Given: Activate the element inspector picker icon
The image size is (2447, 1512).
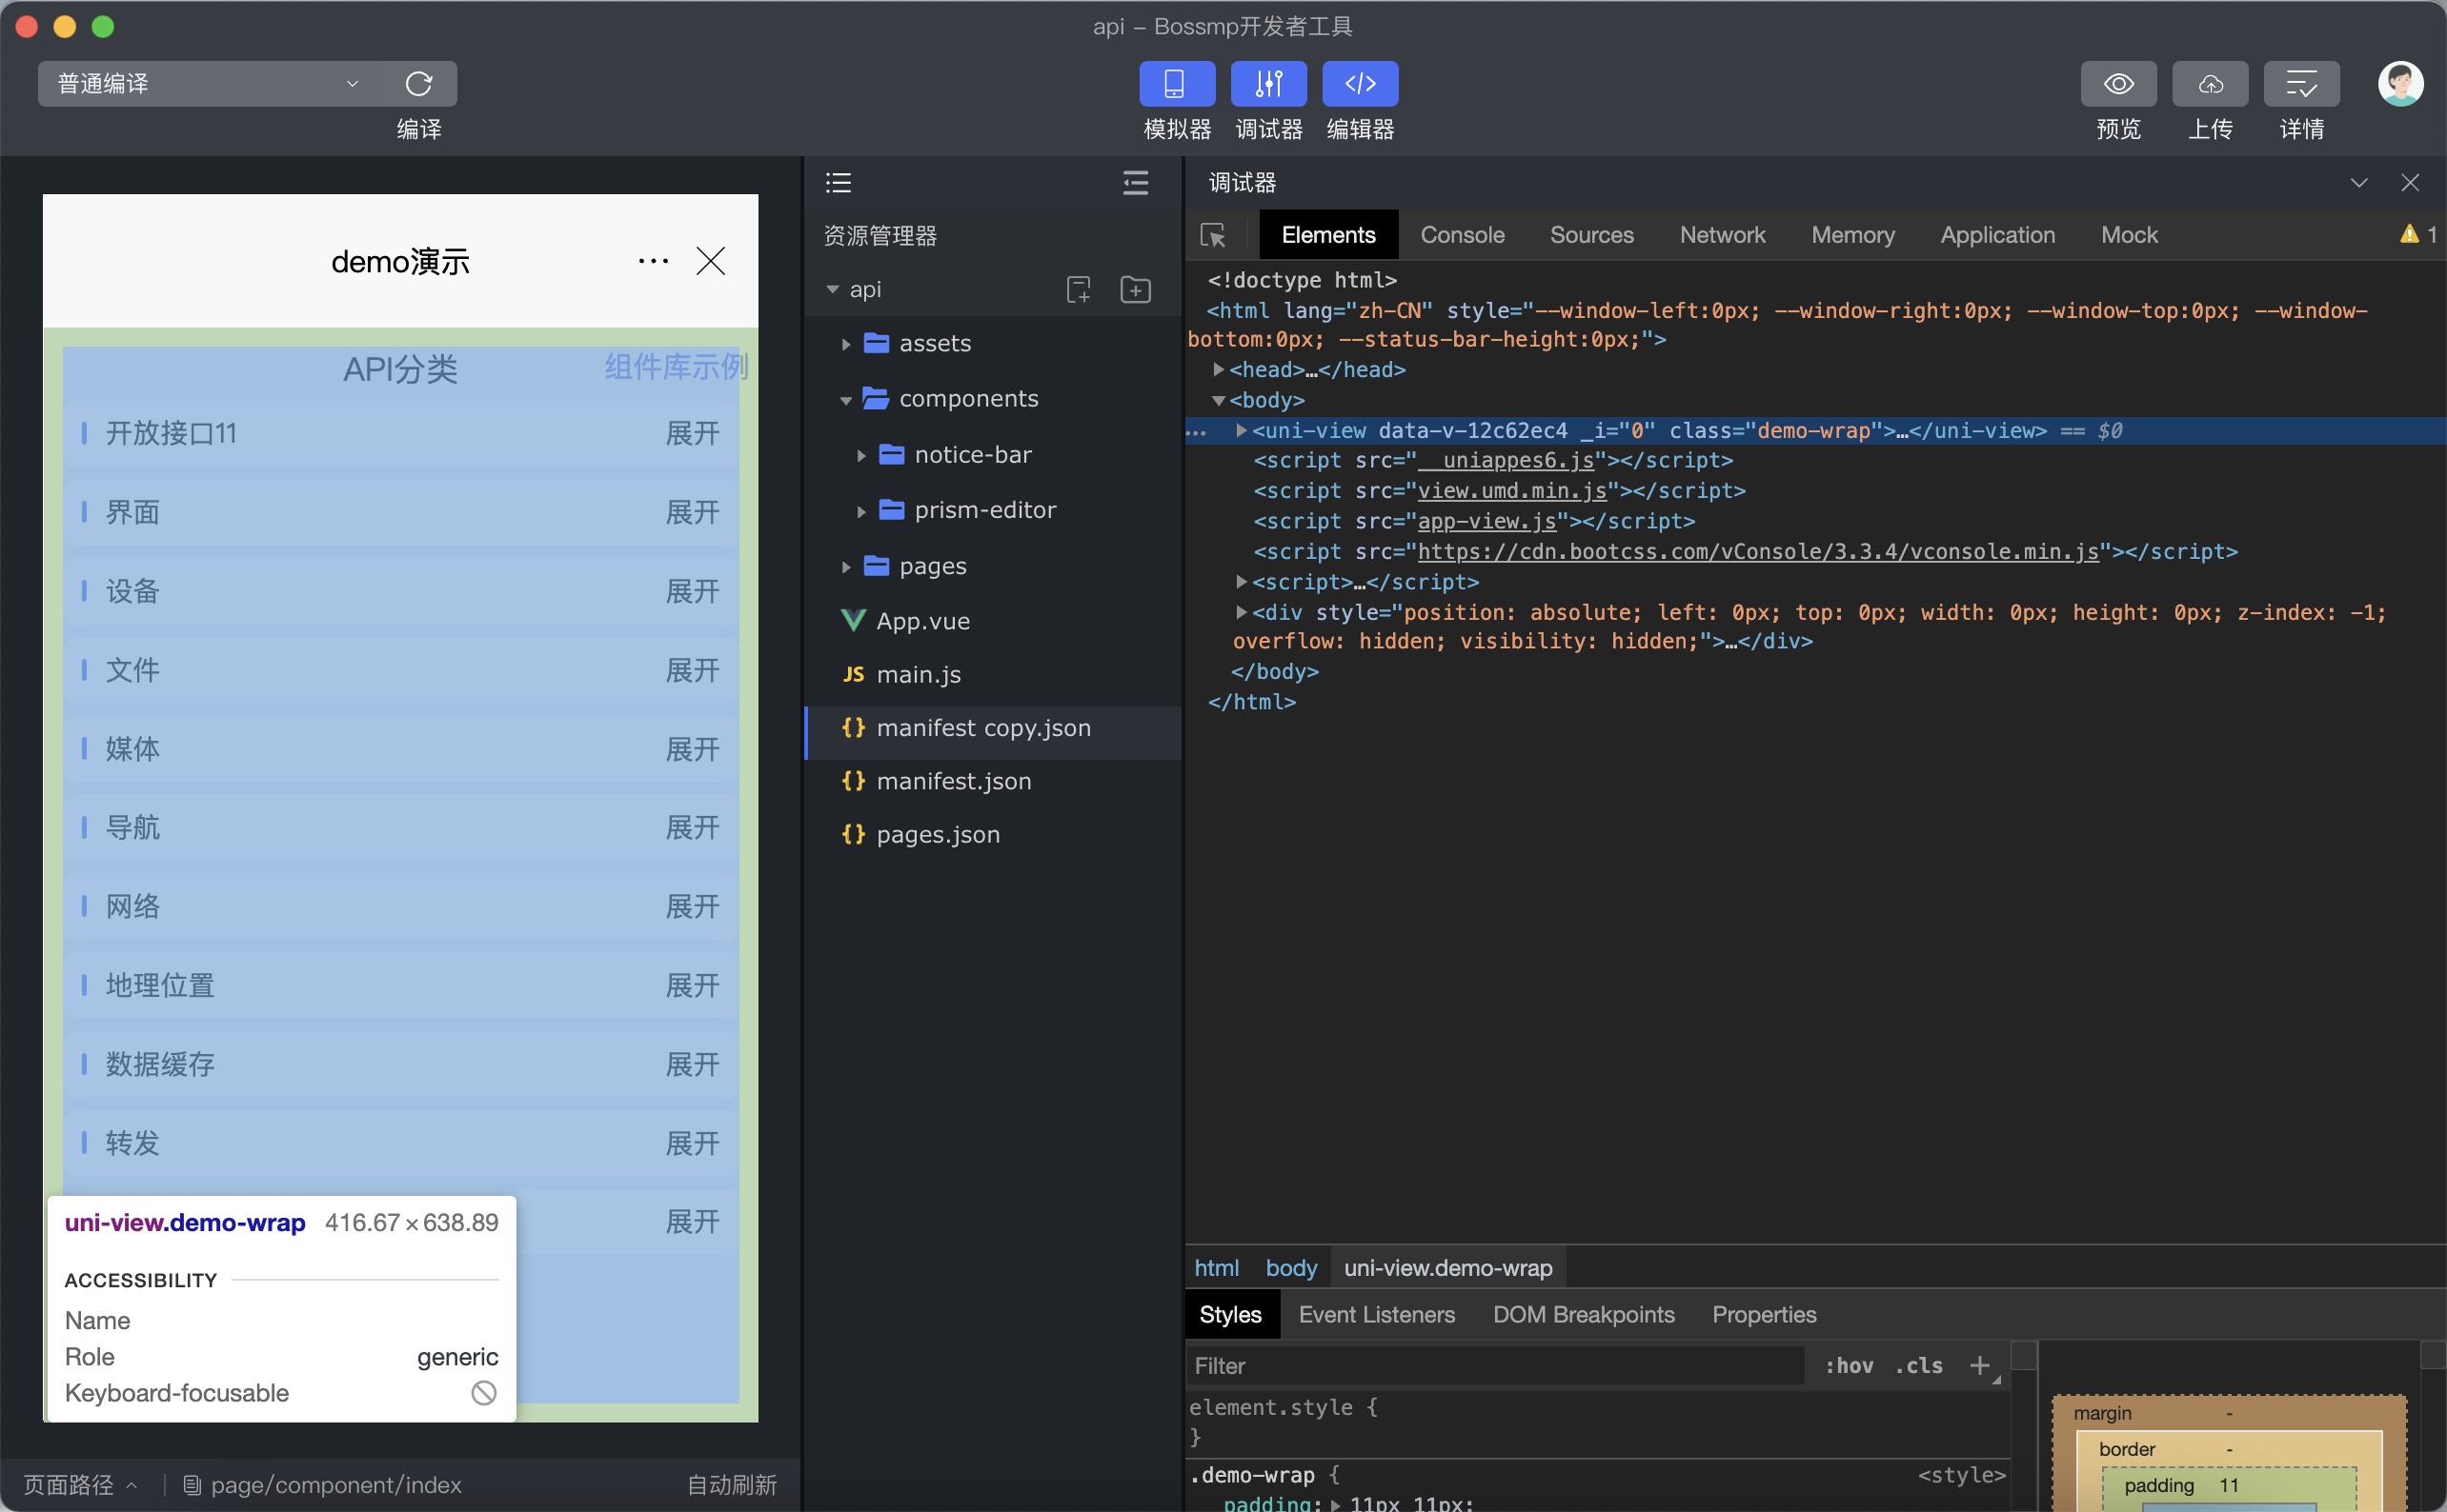Looking at the screenshot, I should (x=1213, y=235).
